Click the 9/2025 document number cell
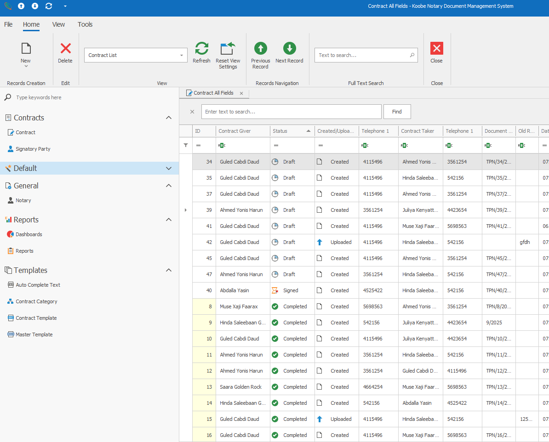This screenshot has width=549, height=442. (498, 323)
